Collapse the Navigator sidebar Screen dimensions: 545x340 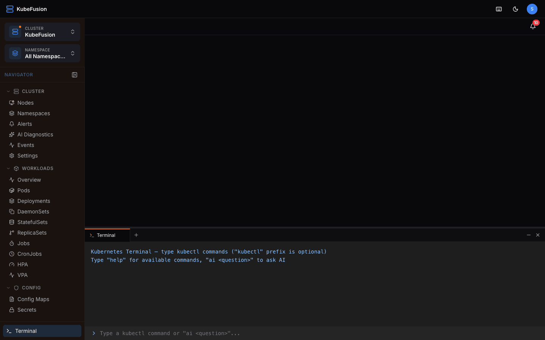[75, 74]
